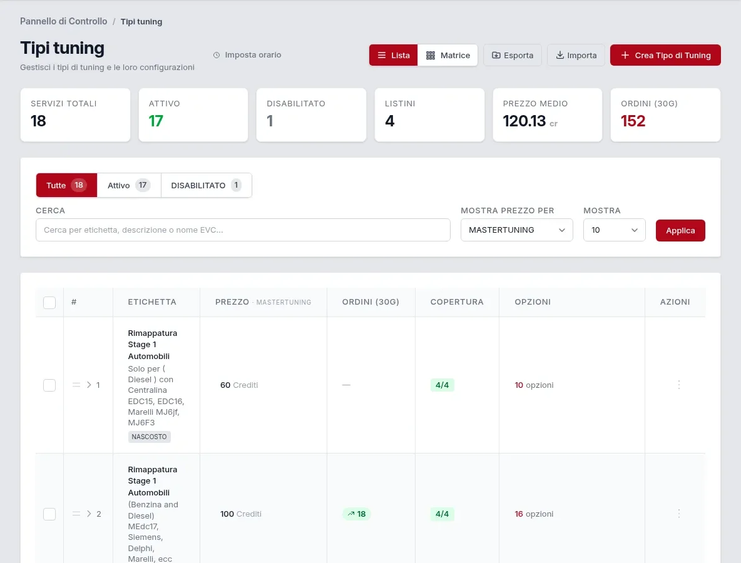This screenshot has height=563, width=741.
Task: Click the Applica button
Action: (680, 230)
